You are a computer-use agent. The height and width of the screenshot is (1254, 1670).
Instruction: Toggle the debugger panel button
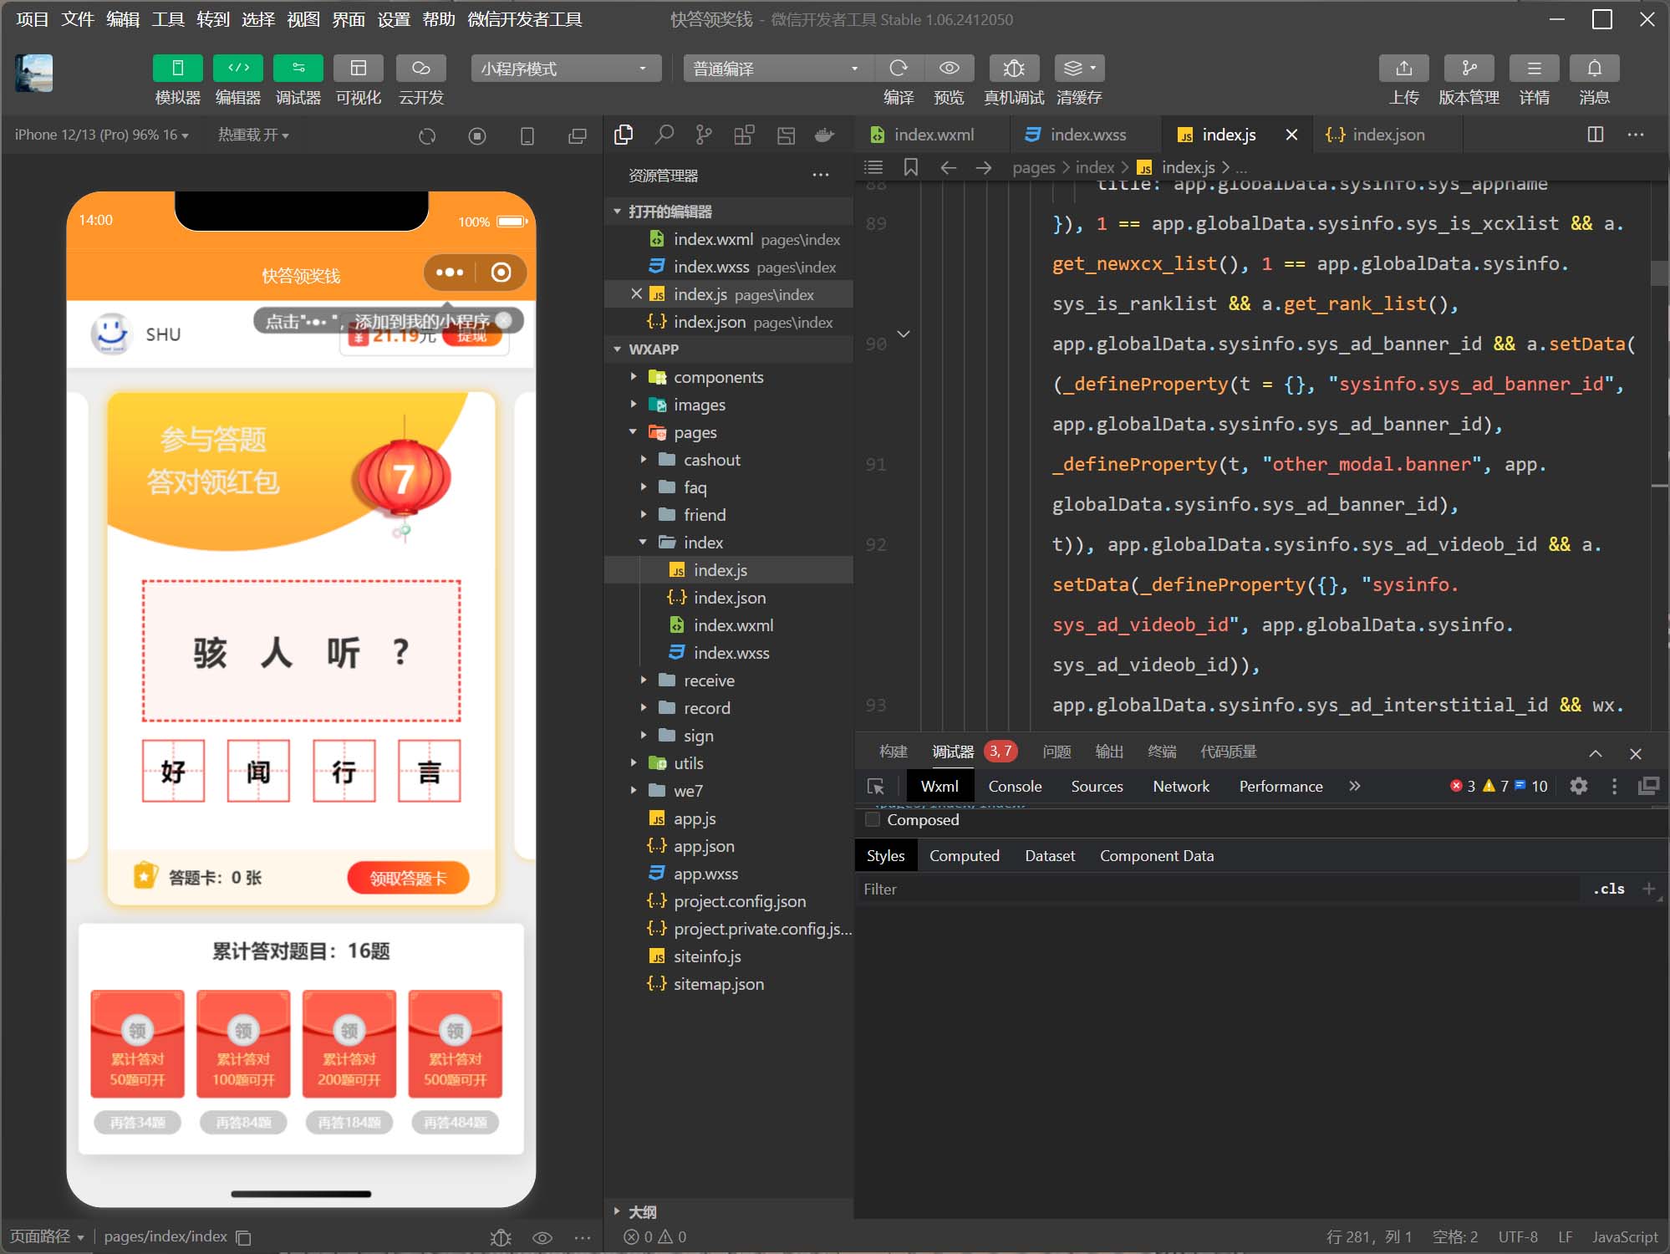tap(298, 68)
